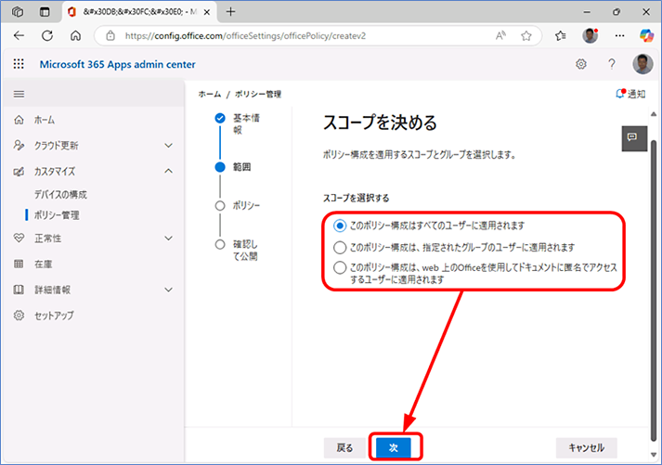Image resolution: width=662 pixels, height=465 pixels.
Task: Select apply to all users radio
Action: (x=340, y=226)
